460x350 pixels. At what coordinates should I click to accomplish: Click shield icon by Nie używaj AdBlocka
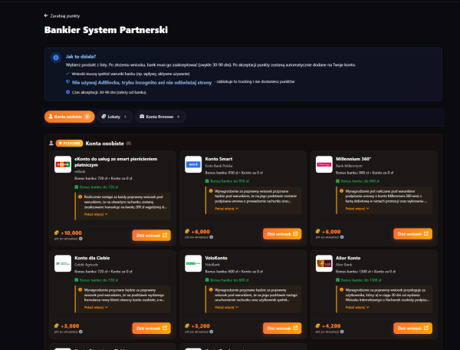tap(67, 82)
